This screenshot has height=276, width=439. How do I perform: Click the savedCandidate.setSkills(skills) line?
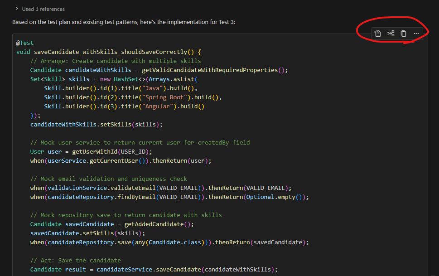click(x=87, y=233)
